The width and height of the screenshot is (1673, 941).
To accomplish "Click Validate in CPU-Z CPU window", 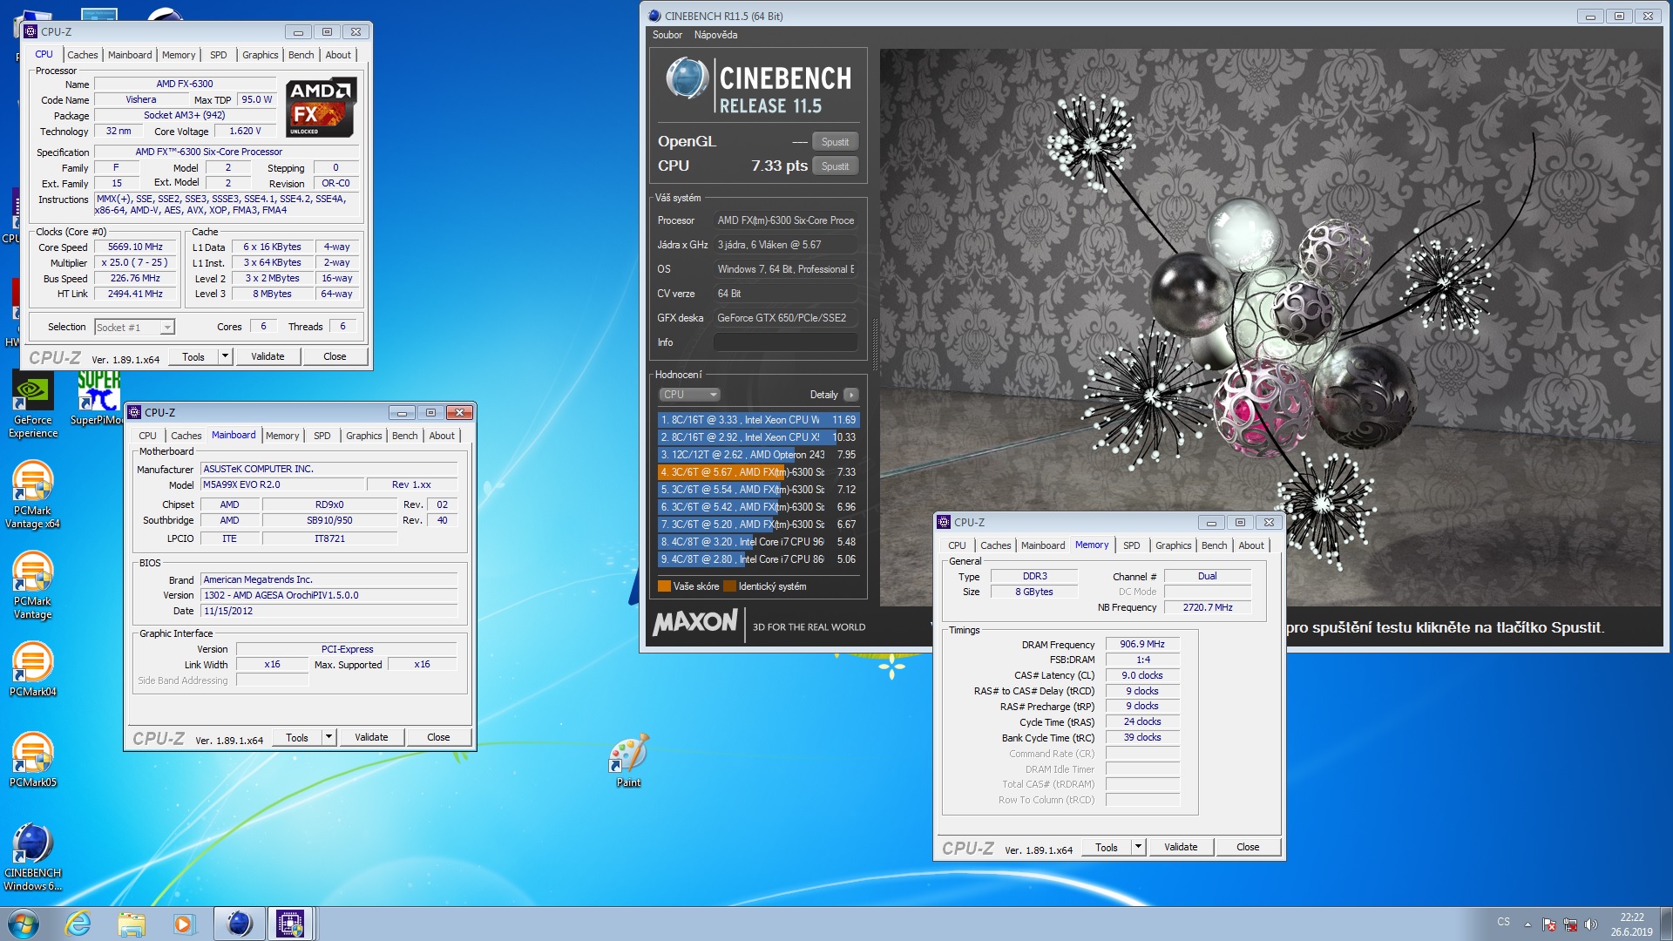I will coord(268,356).
